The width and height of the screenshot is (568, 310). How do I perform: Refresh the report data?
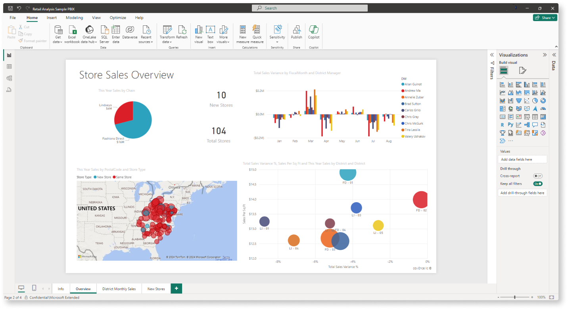pyautogui.click(x=182, y=33)
